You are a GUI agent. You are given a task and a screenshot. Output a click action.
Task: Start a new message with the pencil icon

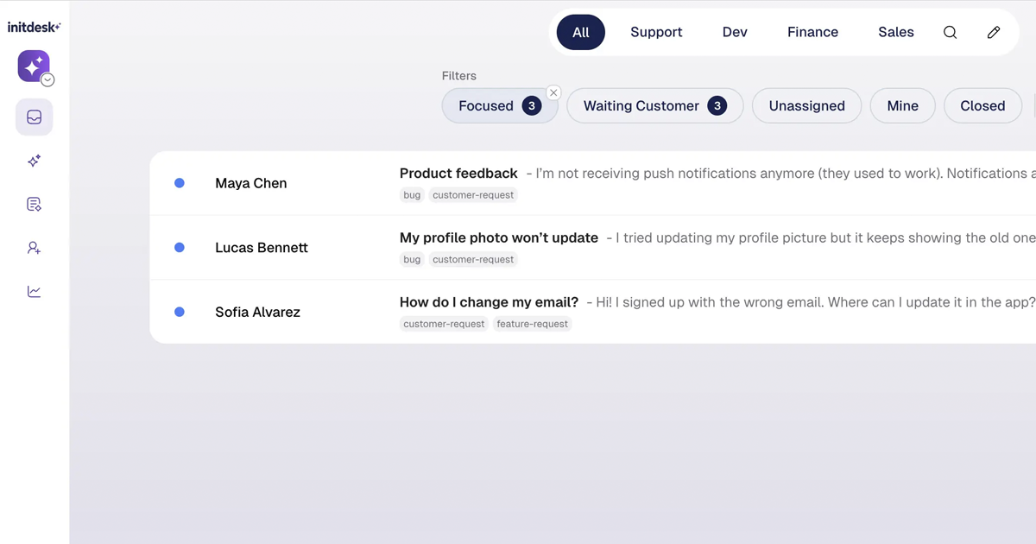click(993, 32)
